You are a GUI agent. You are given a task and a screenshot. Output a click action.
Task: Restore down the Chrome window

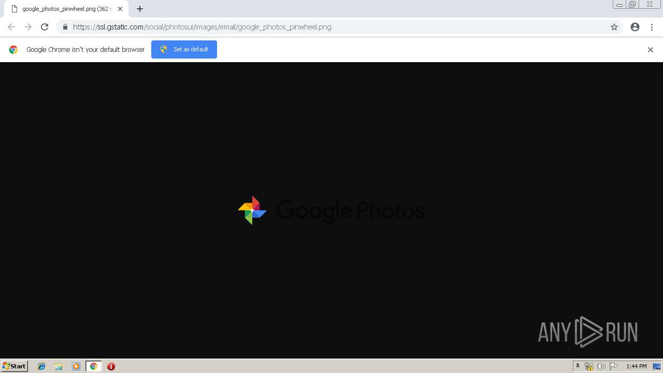[x=632, y=4]
